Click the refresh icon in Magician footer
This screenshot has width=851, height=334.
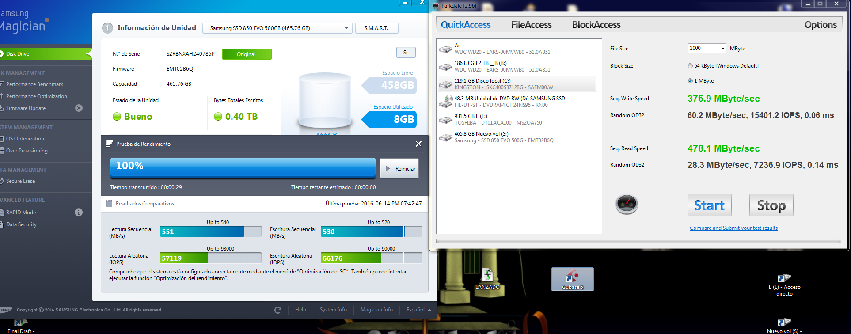pos(278,310)
